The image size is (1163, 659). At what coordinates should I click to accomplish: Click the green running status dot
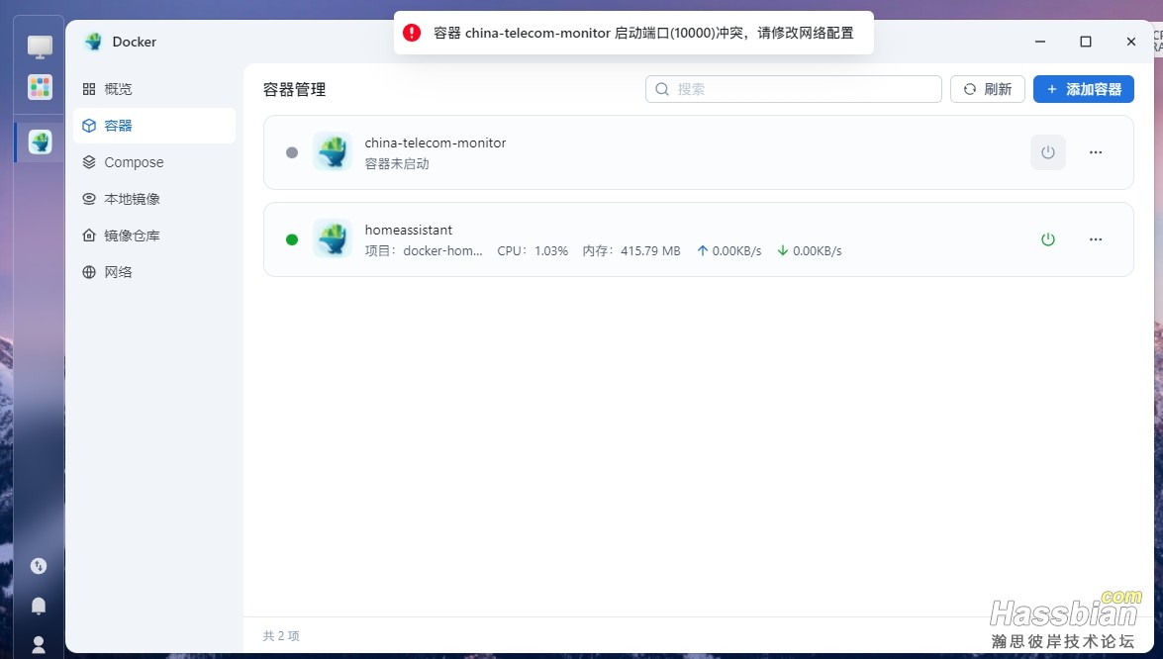point(292,239)
